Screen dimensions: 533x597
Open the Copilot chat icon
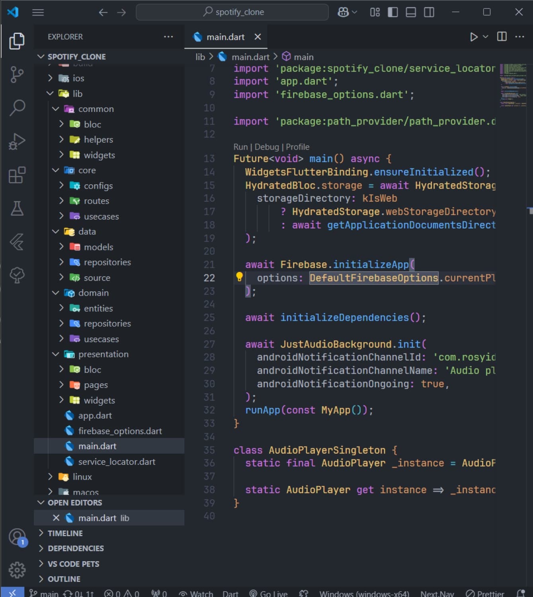tap(343, 12)
